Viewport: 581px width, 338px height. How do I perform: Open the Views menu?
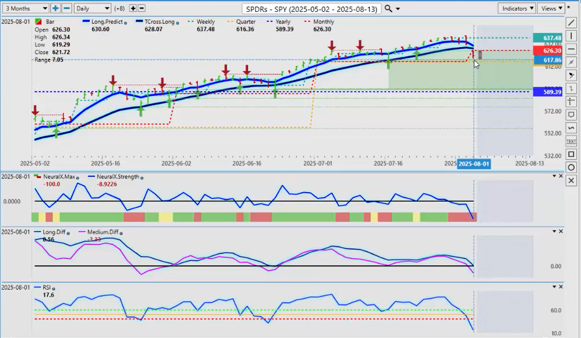551,9
